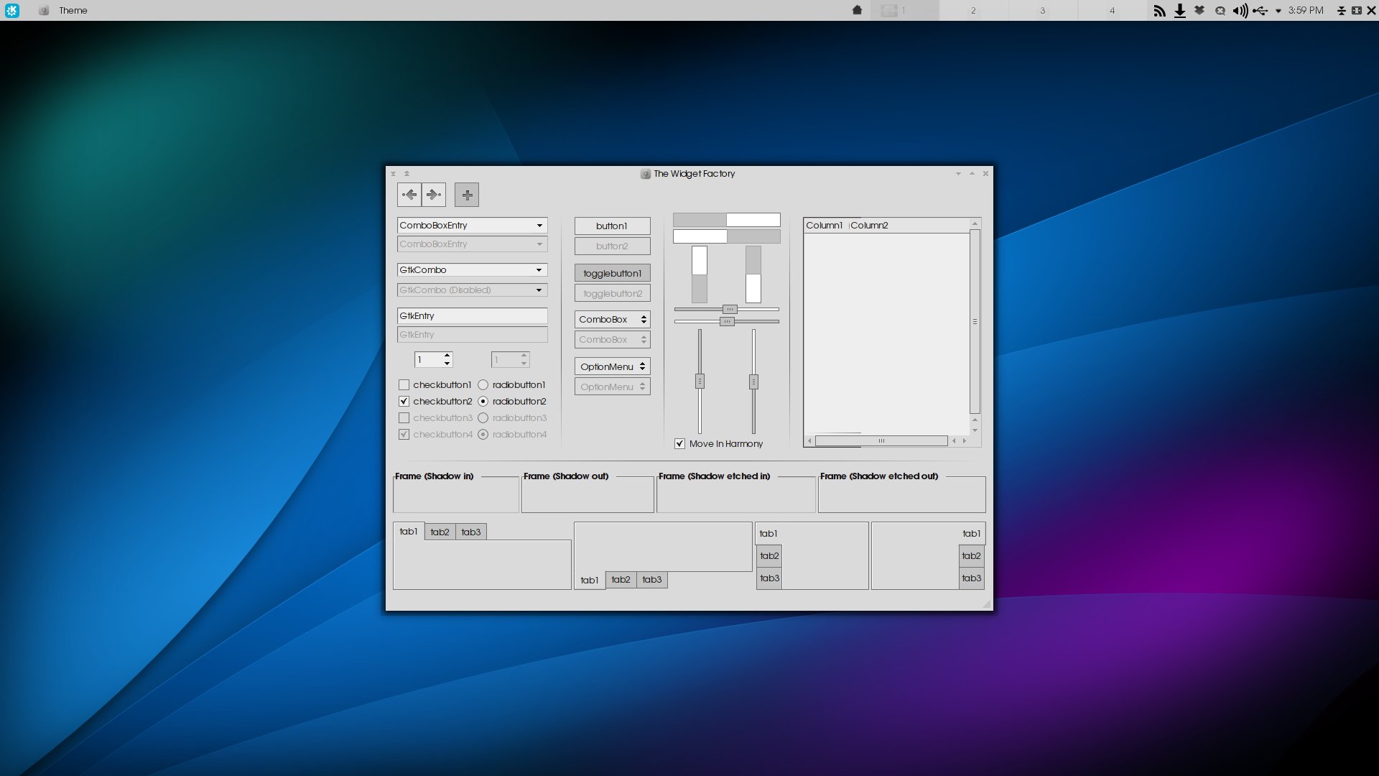Click left vertical slider handle
Screen dimensions: 1379x776
[700, 382]
